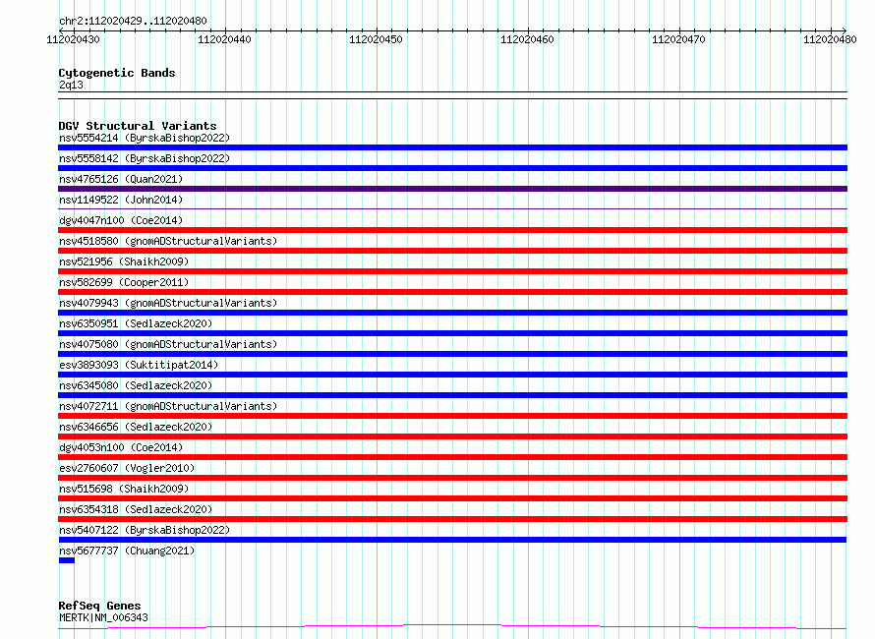Select variant label nsv1149522 (John2014)

point(121,200)
